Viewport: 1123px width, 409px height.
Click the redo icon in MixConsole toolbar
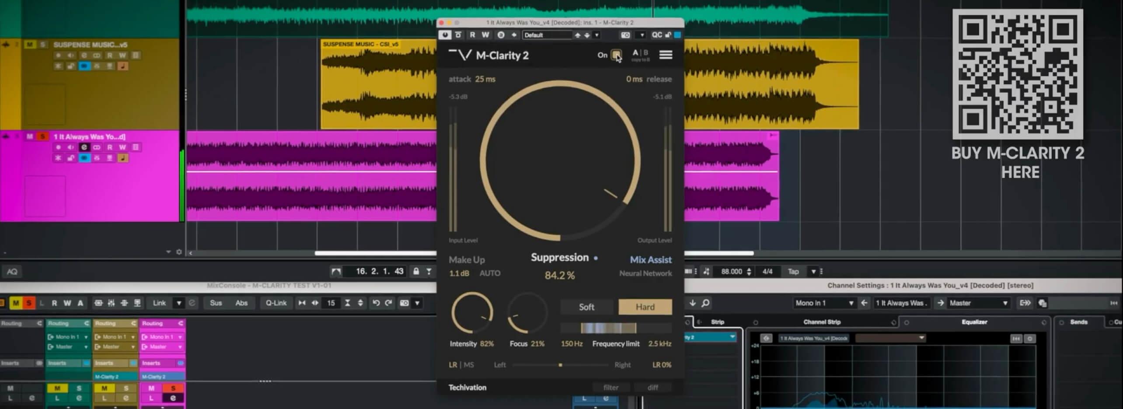(x=388, y=303)
